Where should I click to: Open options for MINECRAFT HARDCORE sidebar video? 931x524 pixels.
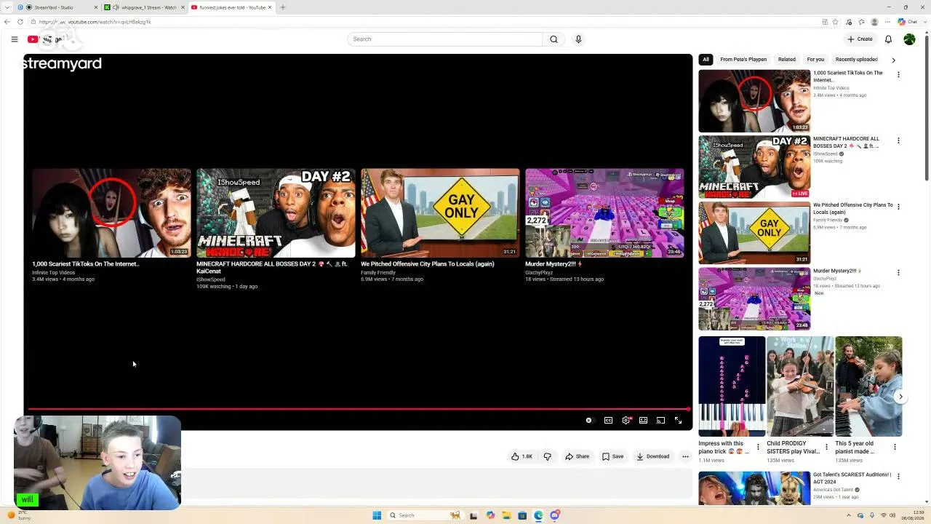point(898,140)
